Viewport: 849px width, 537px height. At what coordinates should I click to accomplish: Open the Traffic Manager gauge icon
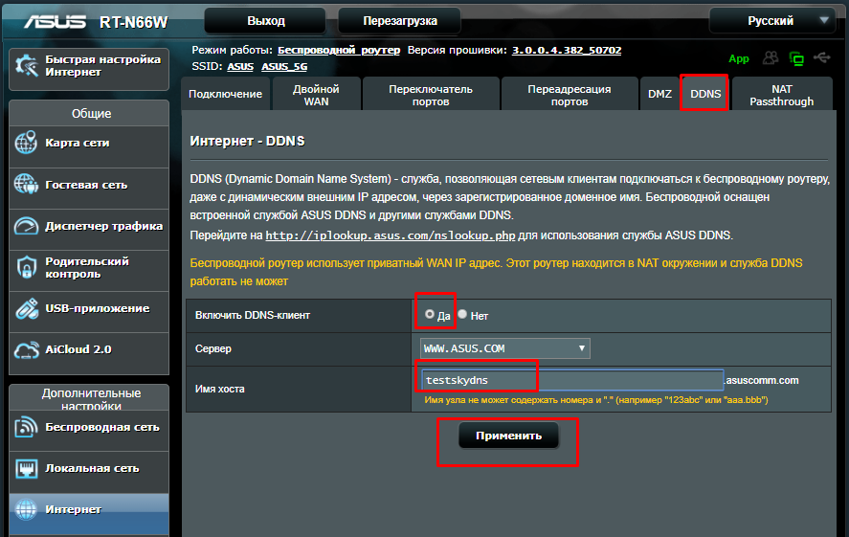(x=26, y=227)
